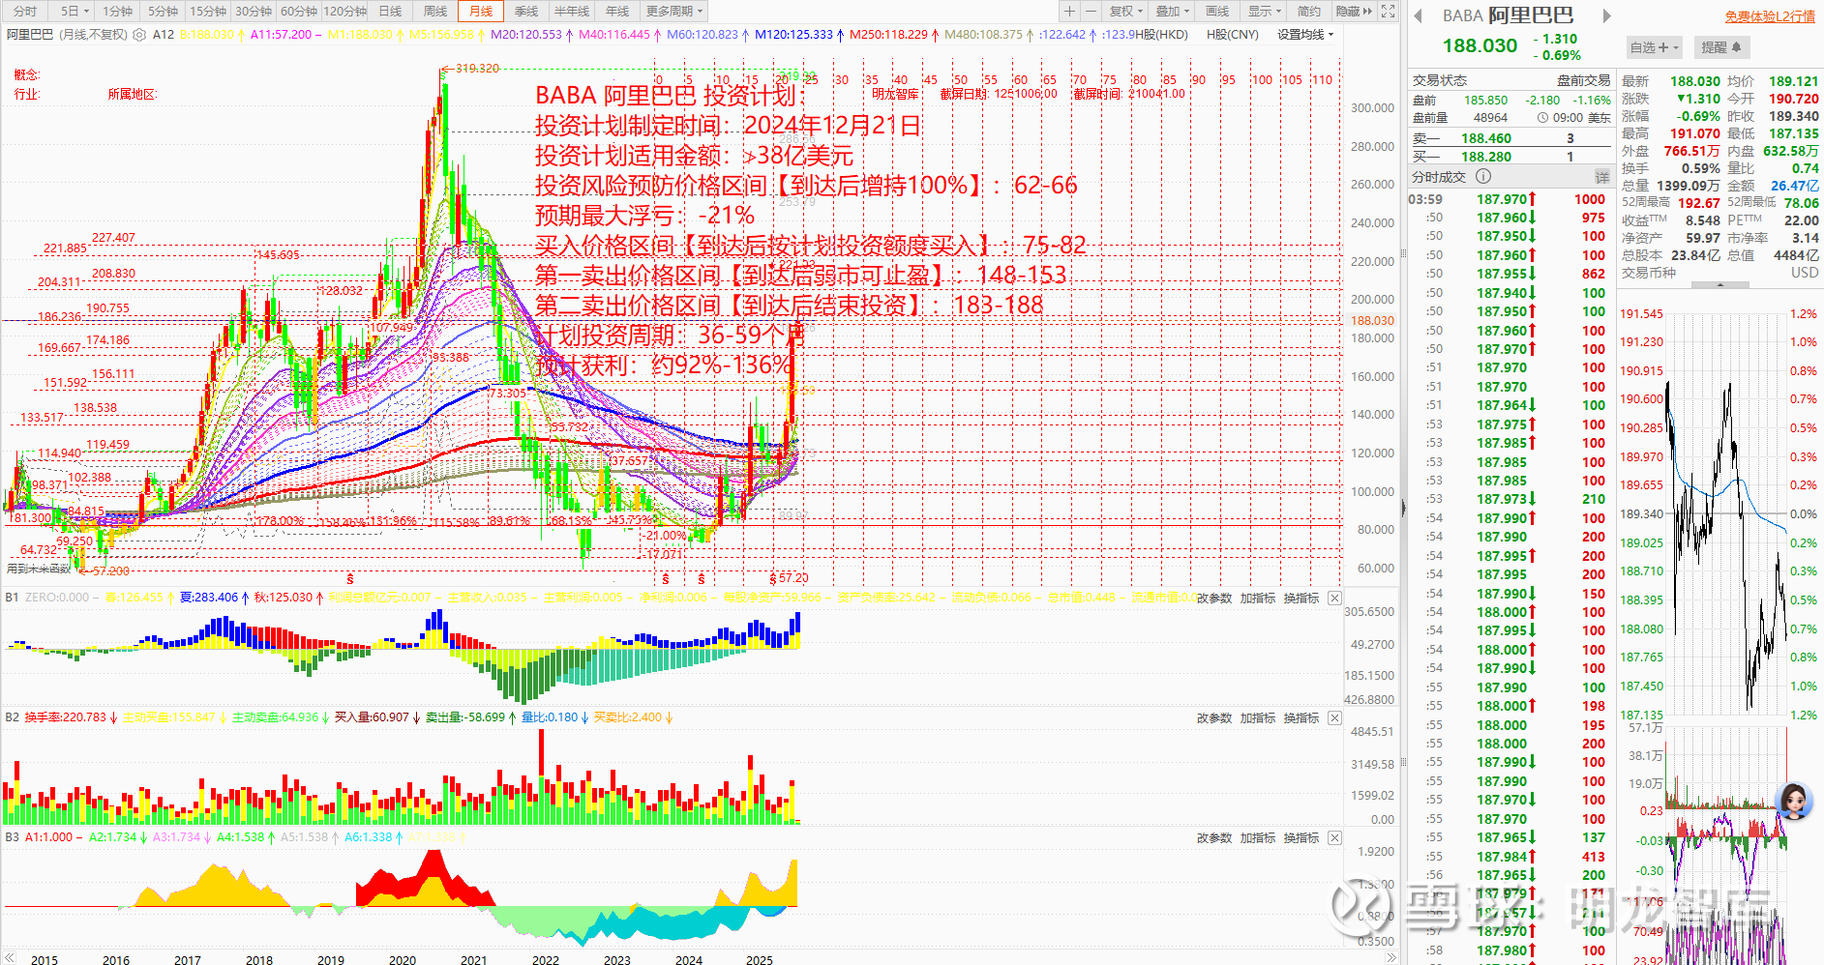Image resolution: width=1824 pixels, height=965 pixels.
Task: Open trade details with the 详 icon
Action: coord(1601,176)
